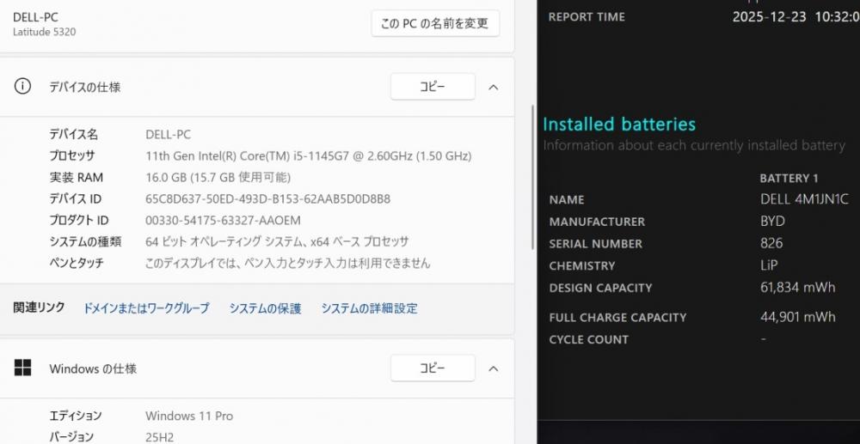
Task: Select battery name DELL 4M1JN1C
Action: click(x=804, y=199)
